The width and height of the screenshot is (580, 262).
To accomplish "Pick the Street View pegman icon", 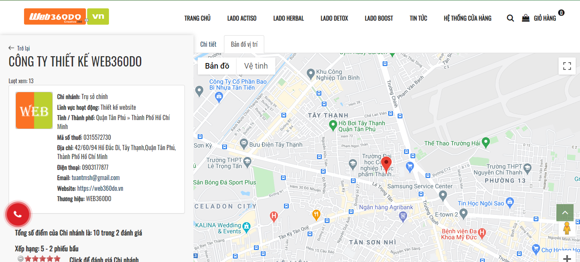I will click(x=567, y=228).
